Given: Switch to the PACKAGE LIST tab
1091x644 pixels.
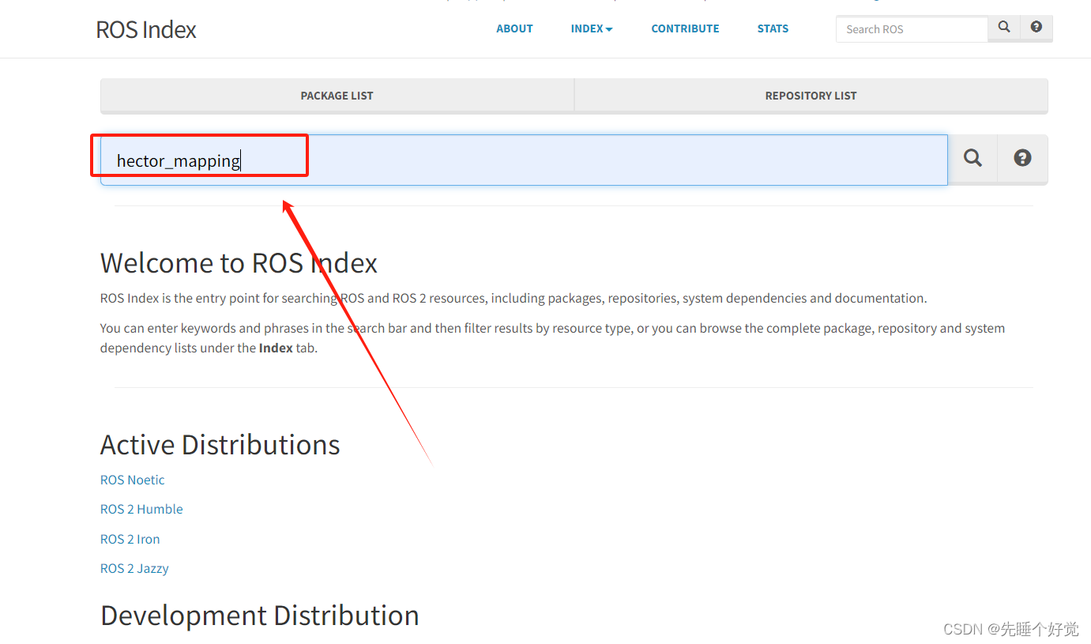Looking at the screenshot, I should pyautogui.click(x=337, y=96).
